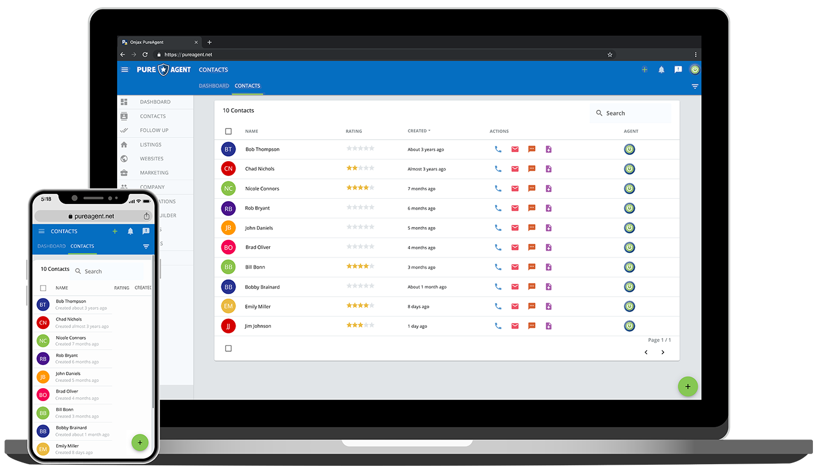Tick the select-all checkbox on the phone
Screen dimensions: 818x467
(43, 288)
